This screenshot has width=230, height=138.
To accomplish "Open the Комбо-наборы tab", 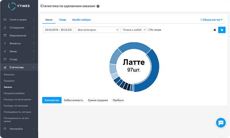I will pyautogui.click(x=82, y=20).
